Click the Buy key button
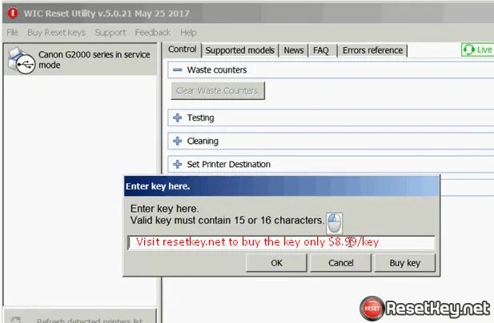Image resolution: width=494 pixels, height=323 pixels. pyautogui.click(x=405, y=263)
